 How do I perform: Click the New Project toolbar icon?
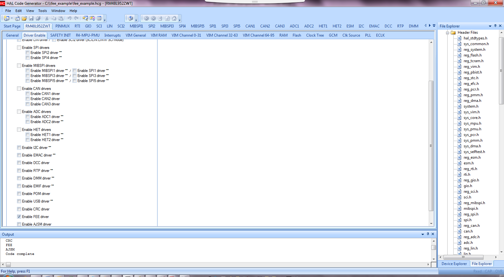7,18
